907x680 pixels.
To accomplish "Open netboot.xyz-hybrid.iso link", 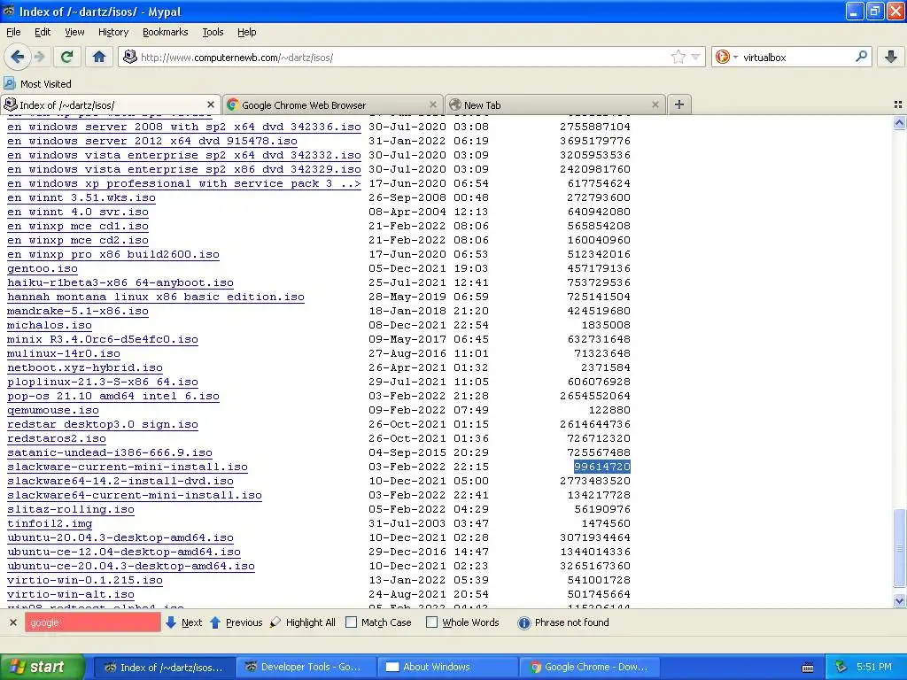I will point(85,367).
